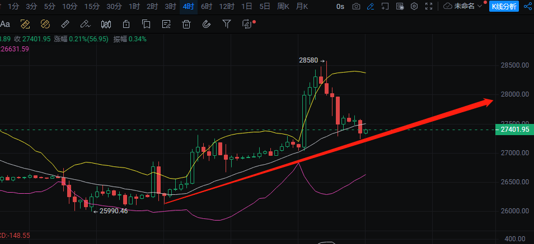Open the funnel filter icon

point(227,24)
